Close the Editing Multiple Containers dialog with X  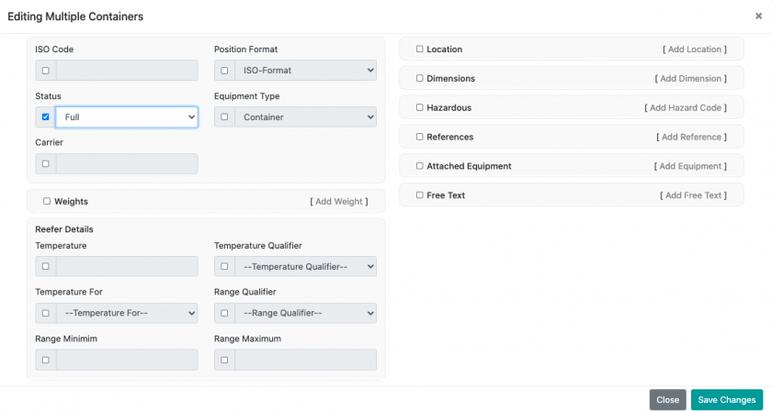758,17
